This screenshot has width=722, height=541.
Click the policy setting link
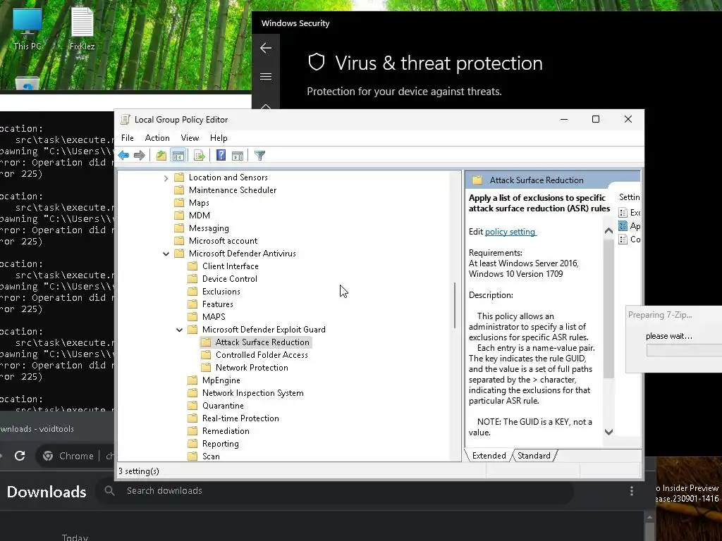coord(510,232)
